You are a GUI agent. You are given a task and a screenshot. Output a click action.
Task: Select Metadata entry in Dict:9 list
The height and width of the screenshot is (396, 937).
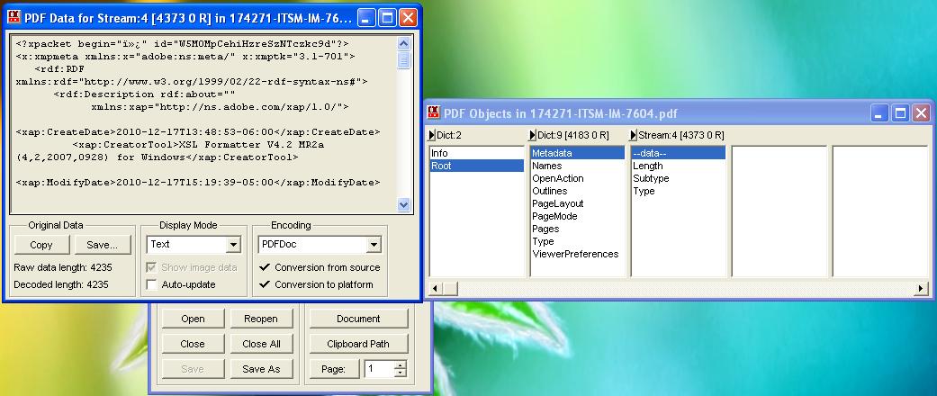[x=577, y=153]
